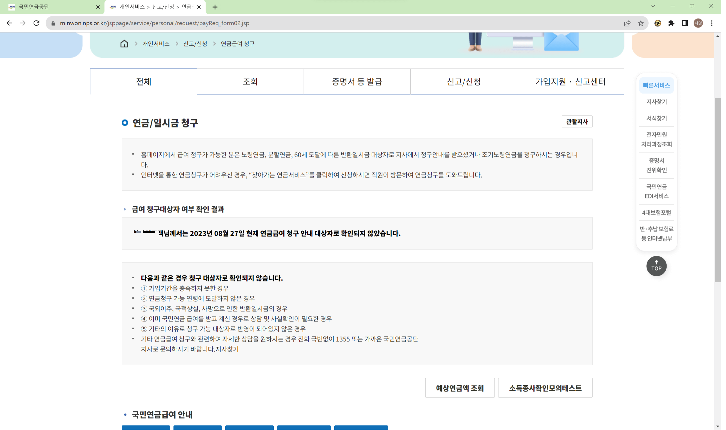
Task: Click the TOP scroll-up button
Action: 656,266
